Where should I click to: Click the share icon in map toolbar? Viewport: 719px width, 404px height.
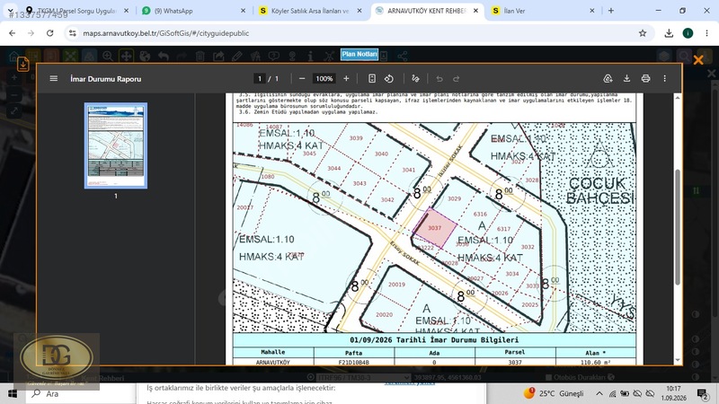click(x=403, y=56)
